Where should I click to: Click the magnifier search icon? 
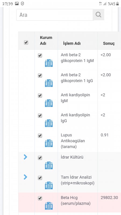(x=98, y=15)
